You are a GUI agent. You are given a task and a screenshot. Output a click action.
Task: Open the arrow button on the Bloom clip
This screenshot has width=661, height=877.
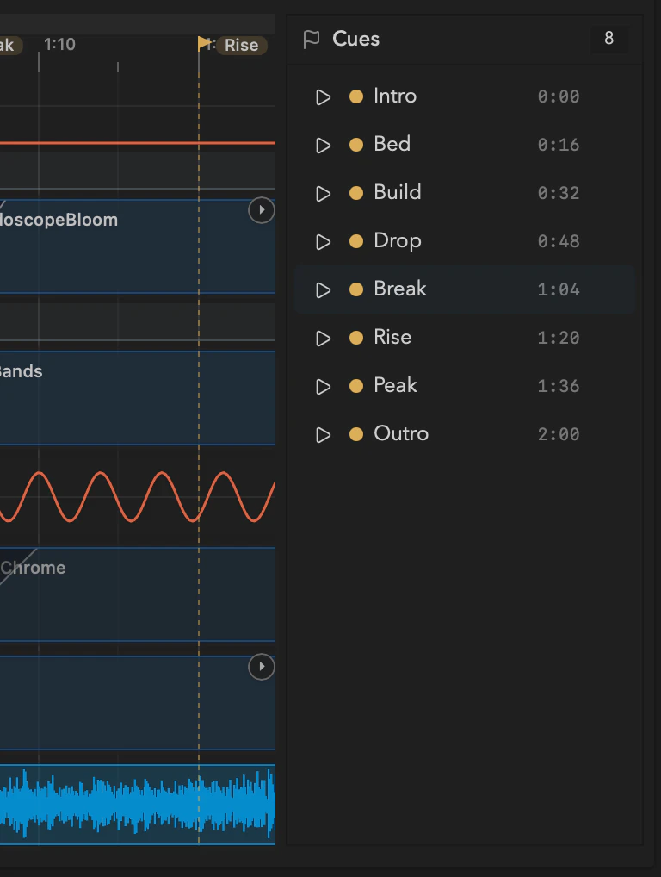(x=261, y=210)
